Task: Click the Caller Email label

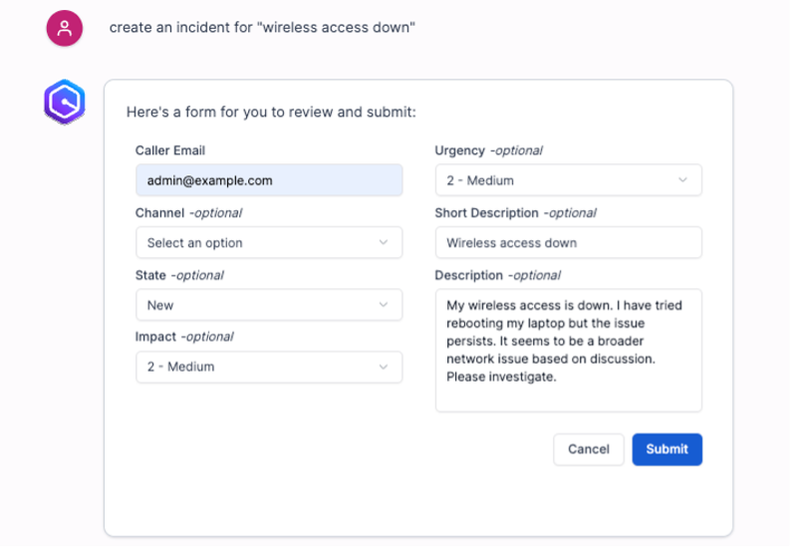Action: tap(170, 150)
